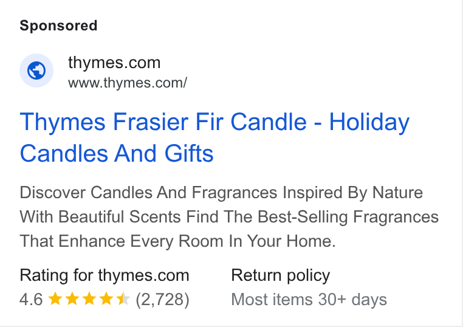Click "That Enhance Every Room" description line
This screenshot has width=463, height=327.
[178, 241]
